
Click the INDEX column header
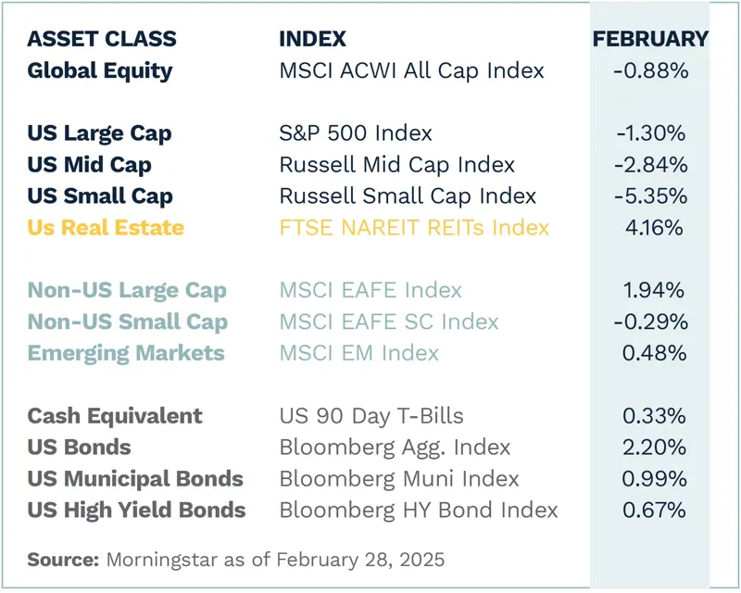(x=312, y=39)
